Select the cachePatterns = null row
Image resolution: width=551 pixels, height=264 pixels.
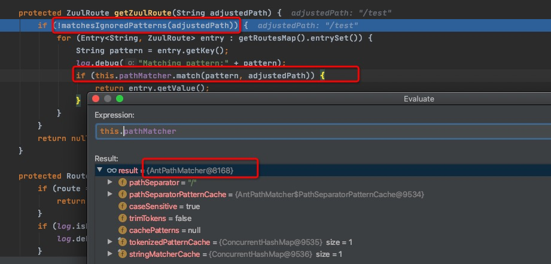[x=160, y=231]
